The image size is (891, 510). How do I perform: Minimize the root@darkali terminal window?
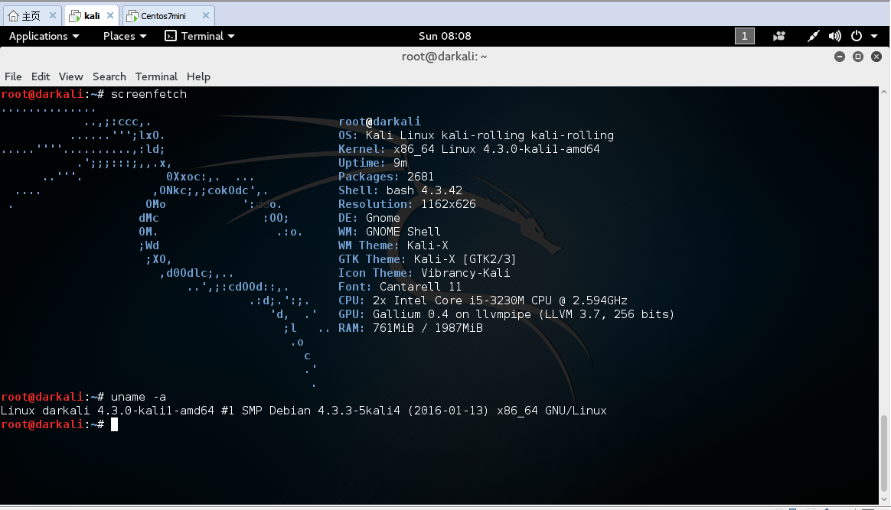tap(839, 57)
